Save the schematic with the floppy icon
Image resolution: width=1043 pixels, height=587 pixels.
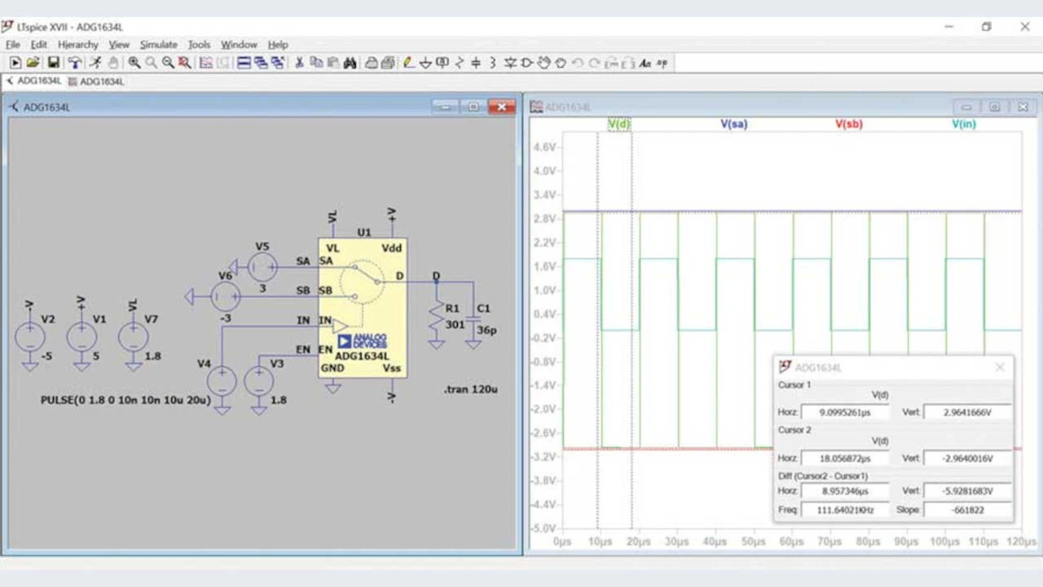click(53, 63)
